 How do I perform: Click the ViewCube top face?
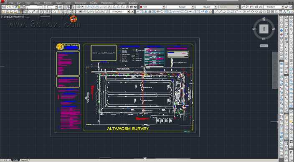pos(264,29)
